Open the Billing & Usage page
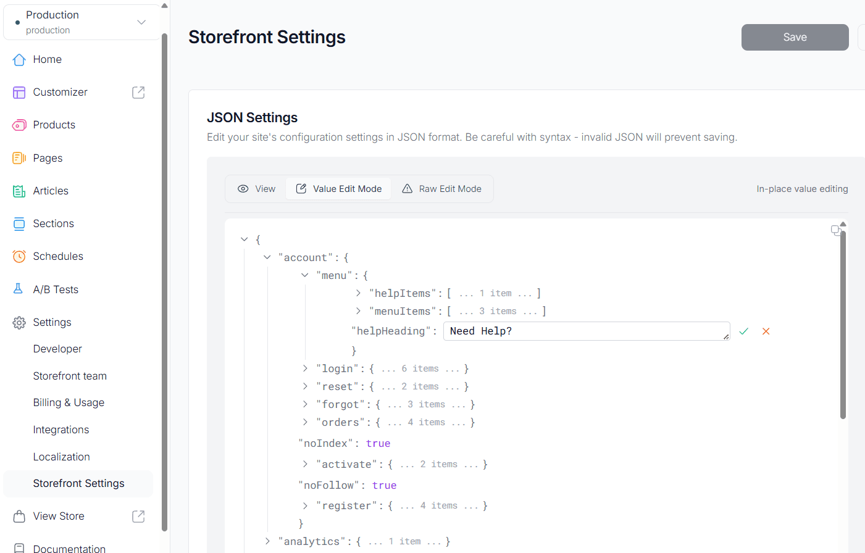865x553 pixels. click(x=69, y=402)
